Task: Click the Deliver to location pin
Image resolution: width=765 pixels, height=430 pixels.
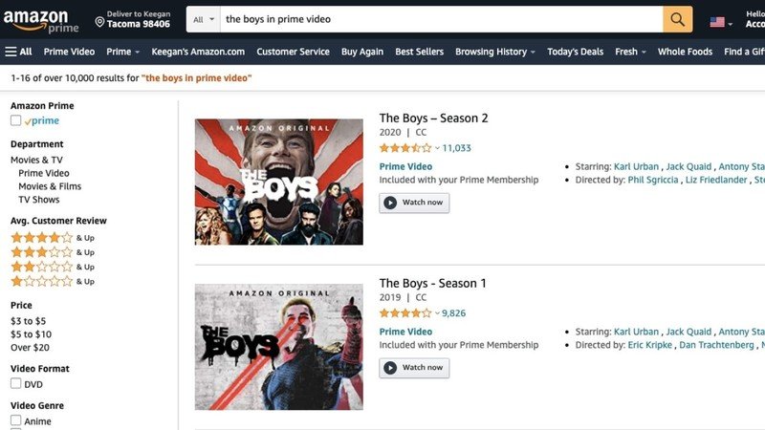Action: tap(99, 21)
